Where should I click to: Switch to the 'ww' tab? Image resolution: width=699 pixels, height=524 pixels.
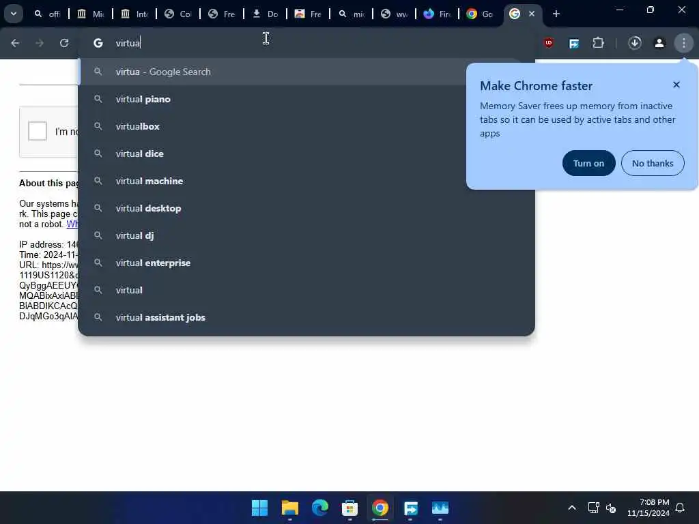pyautogui.click(x=395, y=14)
